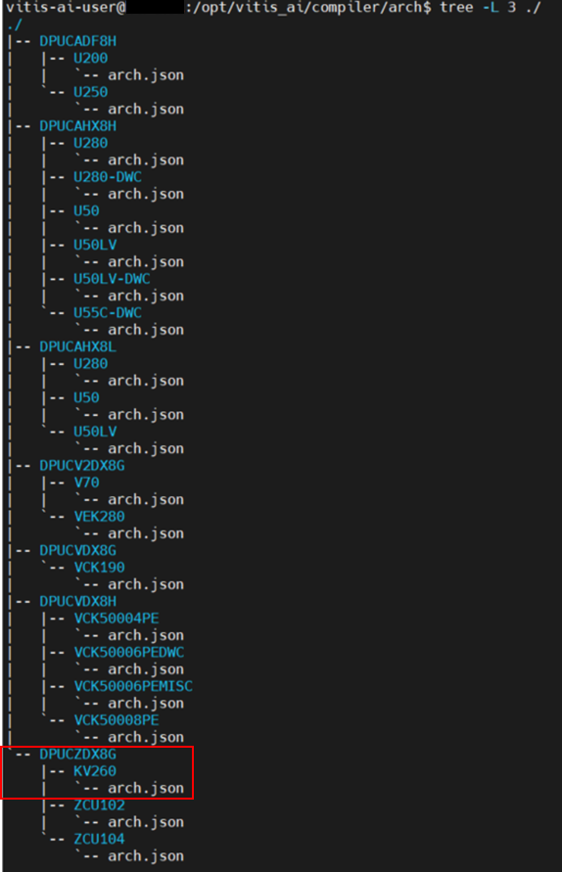Click the KV260 folder entry
Screen dimensions: 562x872
coord(95,771)
